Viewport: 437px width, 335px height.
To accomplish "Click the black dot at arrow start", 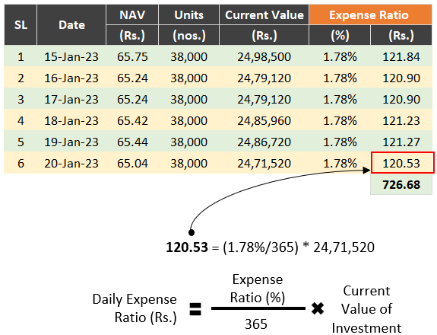I will tap(192, 232).
